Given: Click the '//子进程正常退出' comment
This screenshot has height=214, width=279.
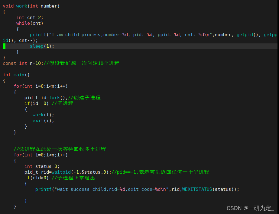Looking at the screenshot, I should click(x=73, y=178).
